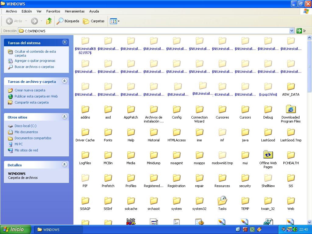Open the Búsqueda search tool

[x=68, y=21]
